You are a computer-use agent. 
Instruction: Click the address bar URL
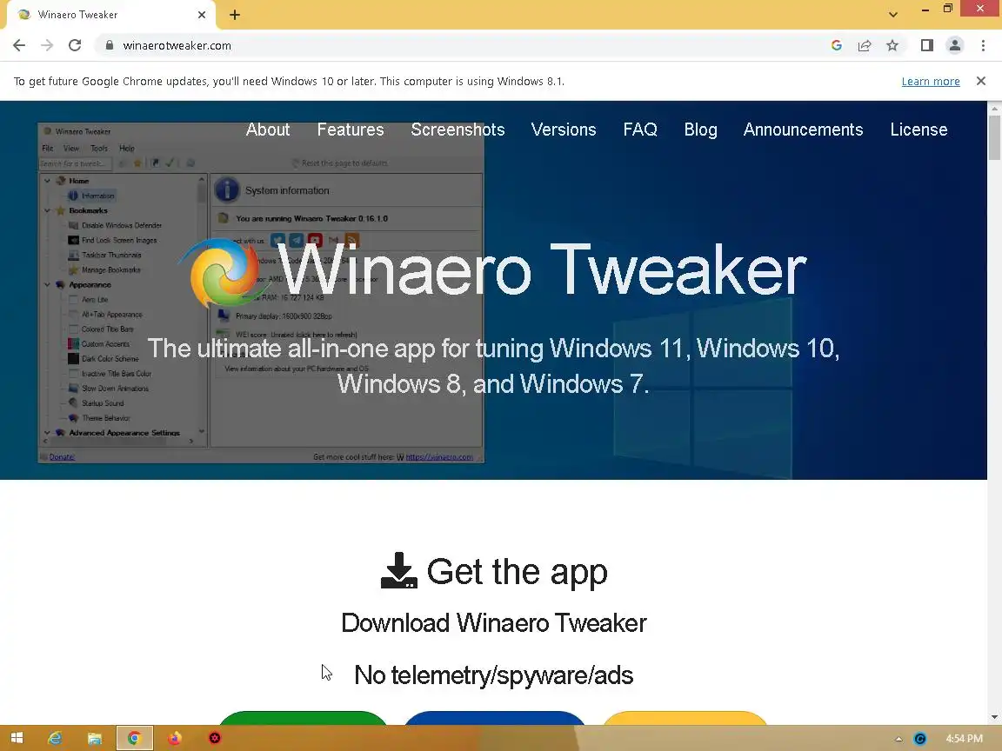[x=177, y=45]
